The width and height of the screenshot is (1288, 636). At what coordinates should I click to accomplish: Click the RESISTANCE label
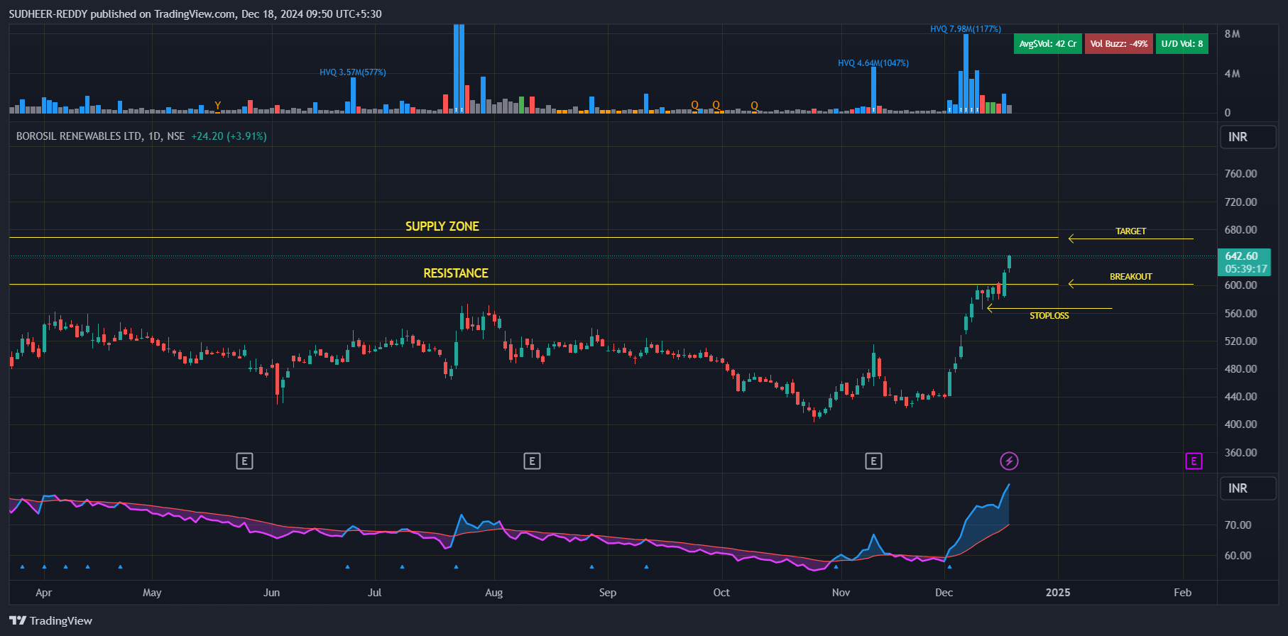[456, 273]
